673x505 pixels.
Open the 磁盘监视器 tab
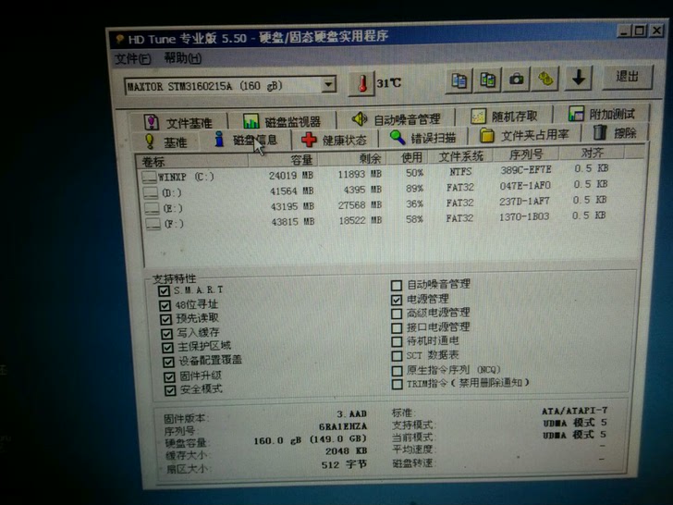pos(282,121)
